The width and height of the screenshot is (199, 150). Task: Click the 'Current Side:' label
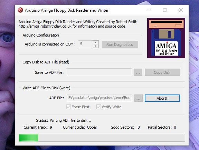pos(74,127)
